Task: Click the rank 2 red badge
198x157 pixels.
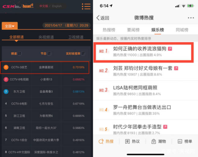Action: [x=6, y=79]
